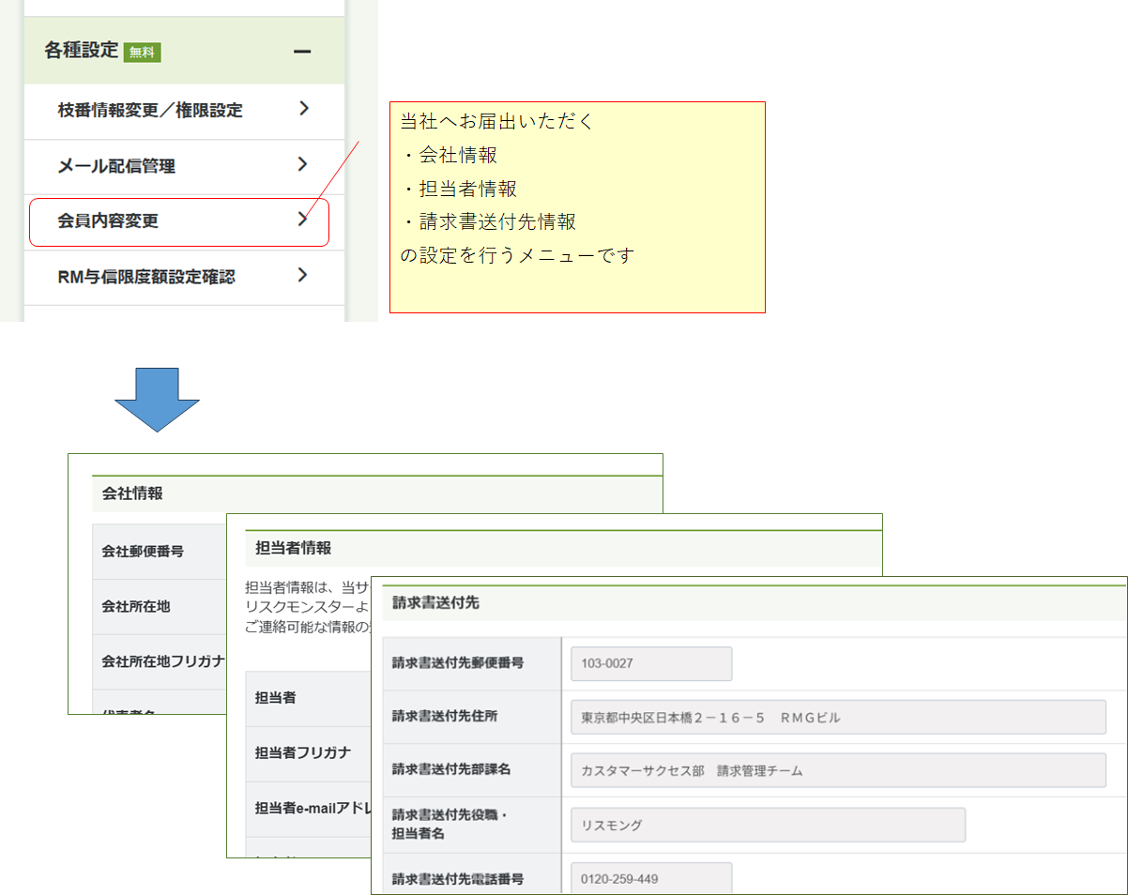Collapse the 各種設定 section with minus icon

click(301, 52)
